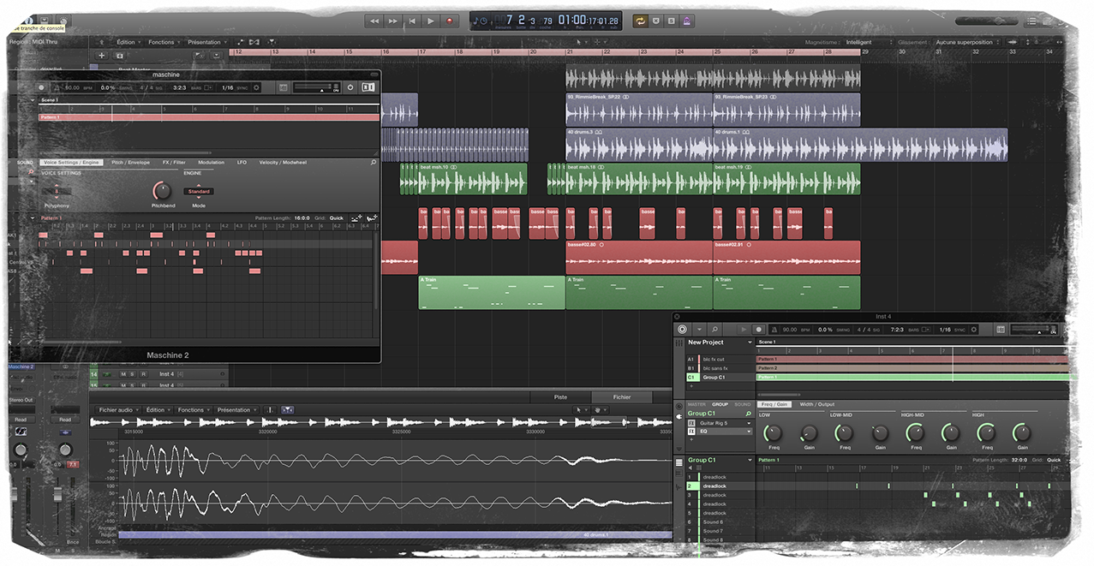The image size is (1094, 566).
Task: Select the basse#02.80 red region
Action: (x=639, y=257)
